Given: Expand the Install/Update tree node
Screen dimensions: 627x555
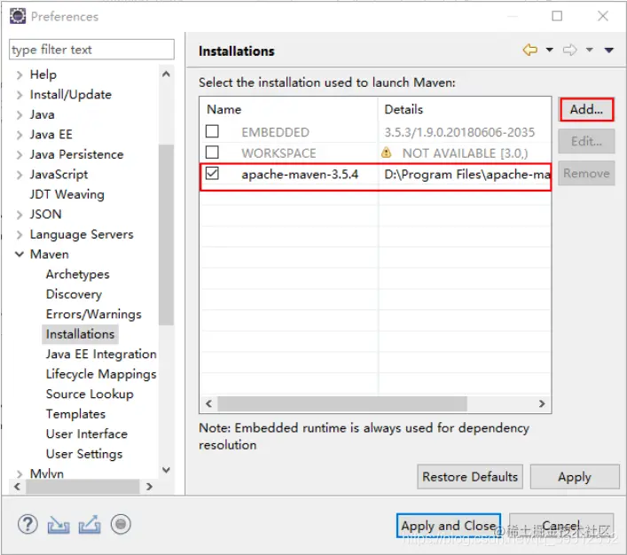Looking at the screenshot, I should pyautogui.click(x=20, y=95).
